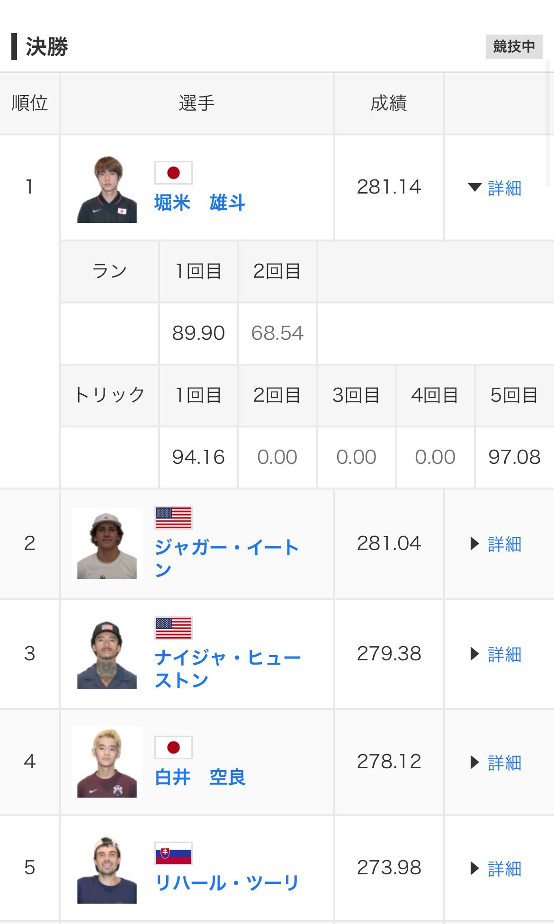Viewport: 554px width, 924px height.
Task: Click the USA flag above ジャガー・イートン
Action: pos(173,517)
